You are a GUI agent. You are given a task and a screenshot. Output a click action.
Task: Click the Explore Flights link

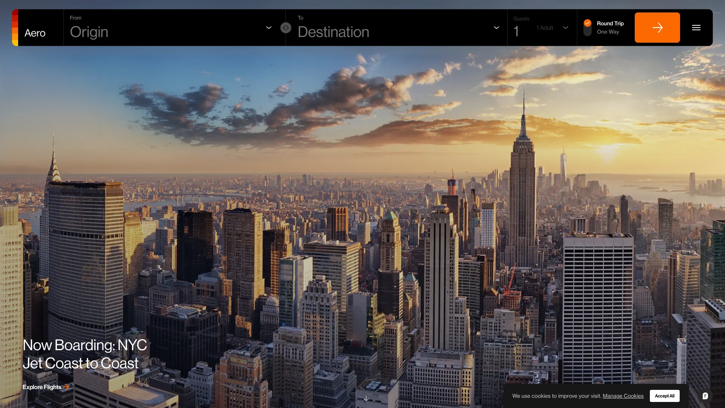pos(42,387)
